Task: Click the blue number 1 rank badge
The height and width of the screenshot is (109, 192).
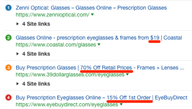Action: coord(8,8)
